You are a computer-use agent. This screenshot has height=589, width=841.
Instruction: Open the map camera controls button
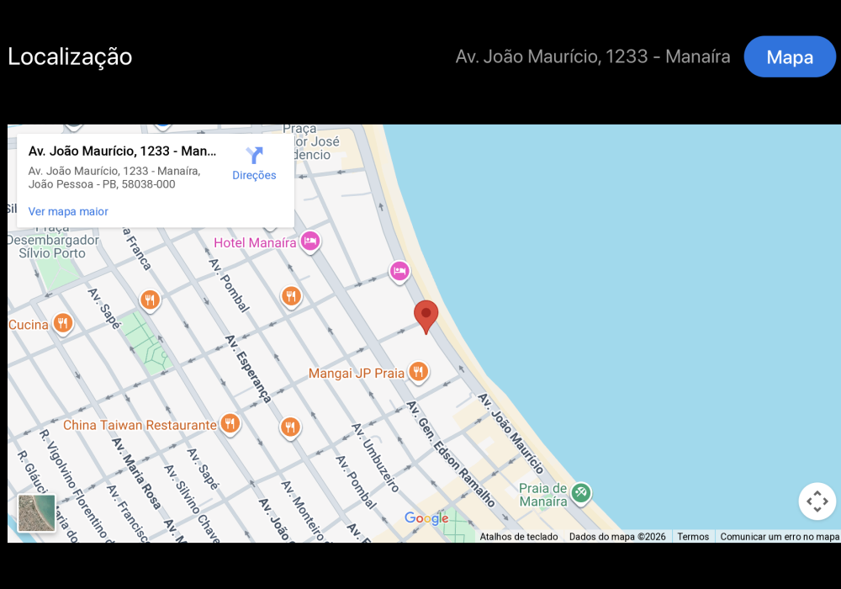[x=817, y=501]
